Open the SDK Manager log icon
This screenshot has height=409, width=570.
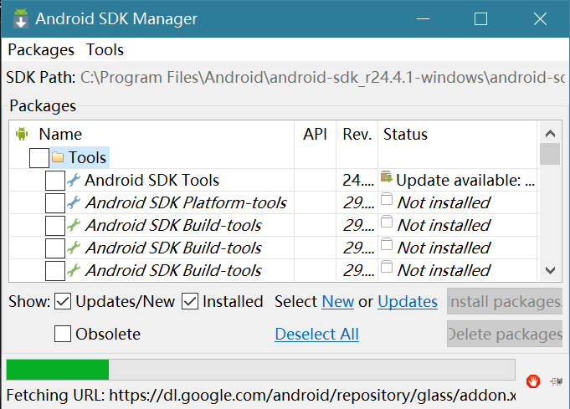(557, 381)
